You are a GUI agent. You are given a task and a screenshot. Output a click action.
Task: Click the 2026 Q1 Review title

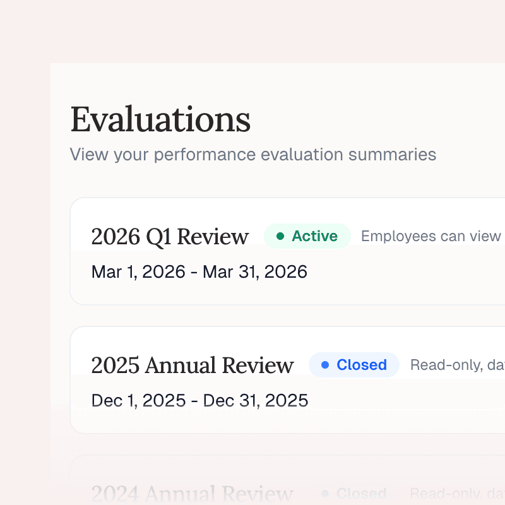coord(170,236)
